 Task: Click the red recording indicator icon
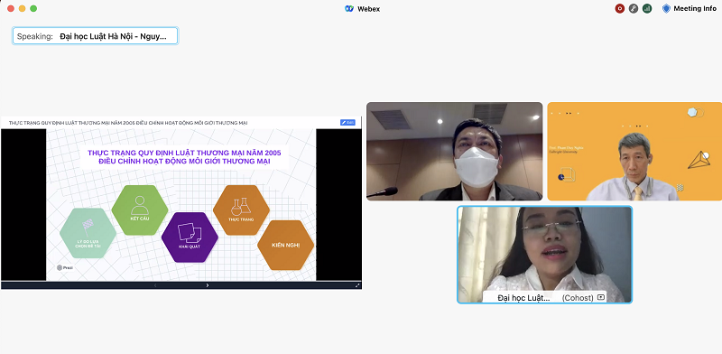tap(620, 8)
